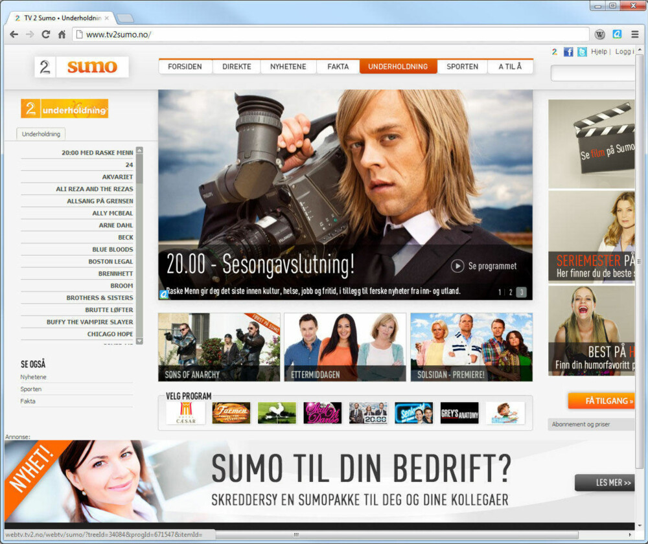The height and width of the screenshot is (544, 648).
Task: Open the UNDERHOLDNING menu item
Action: tap(398, 67)
